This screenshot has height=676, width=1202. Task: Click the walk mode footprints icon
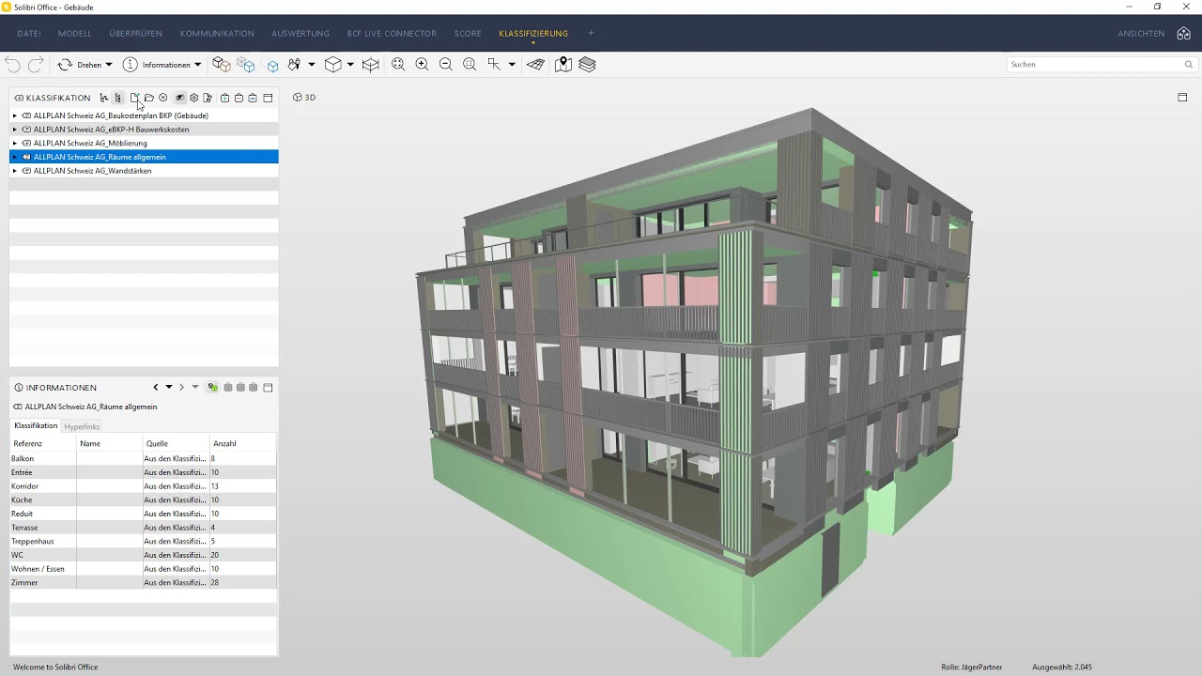[x=294, y=65]
